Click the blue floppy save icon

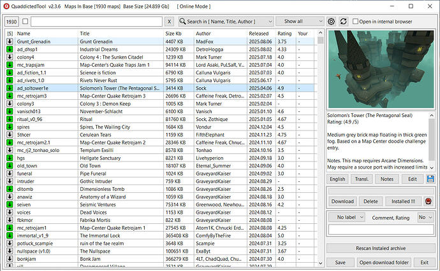click(x=430, y=179)
